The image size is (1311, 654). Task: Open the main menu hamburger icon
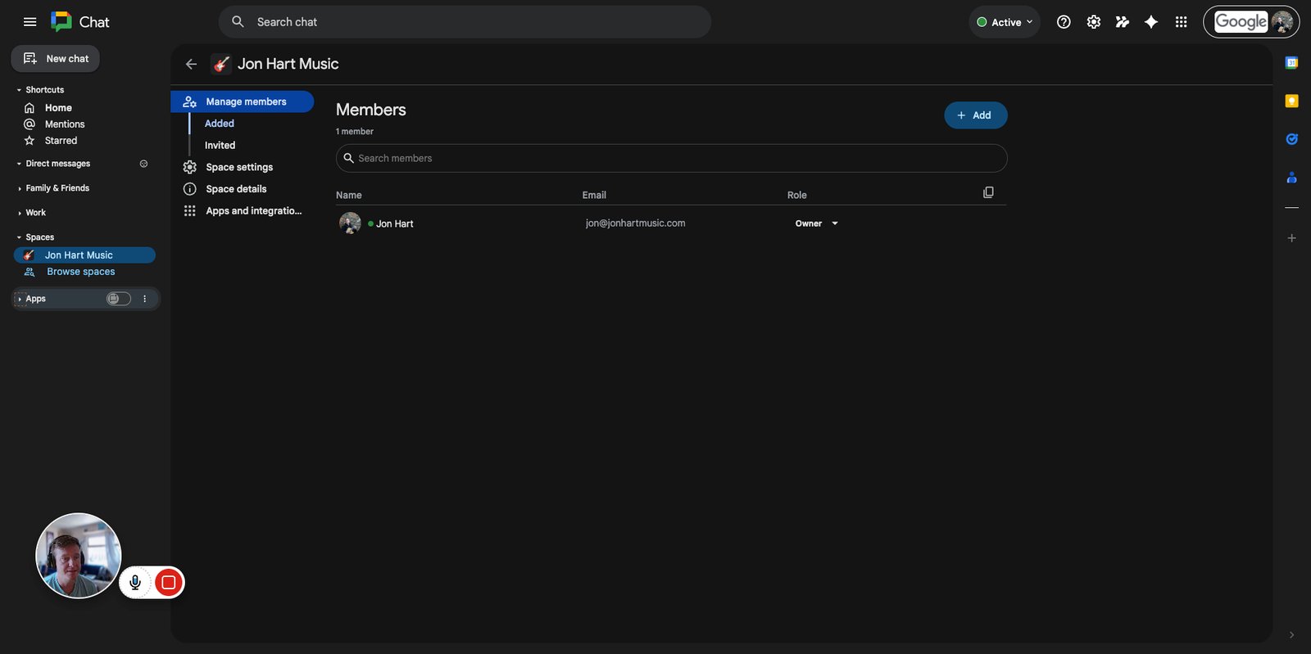pos(30,22)
